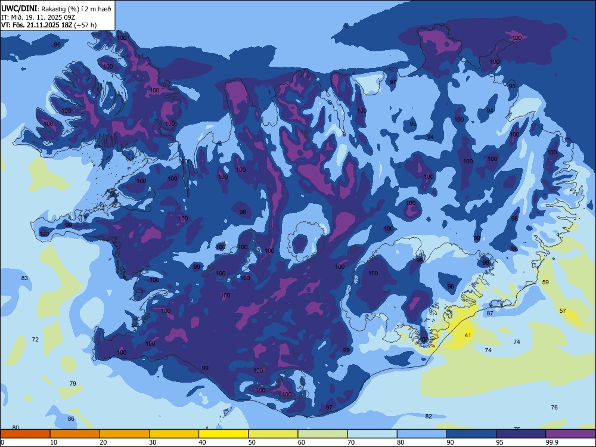Click the '72' humidity value on the map
596x447 pixels.
pyautogui.click(x=35, y=340)
